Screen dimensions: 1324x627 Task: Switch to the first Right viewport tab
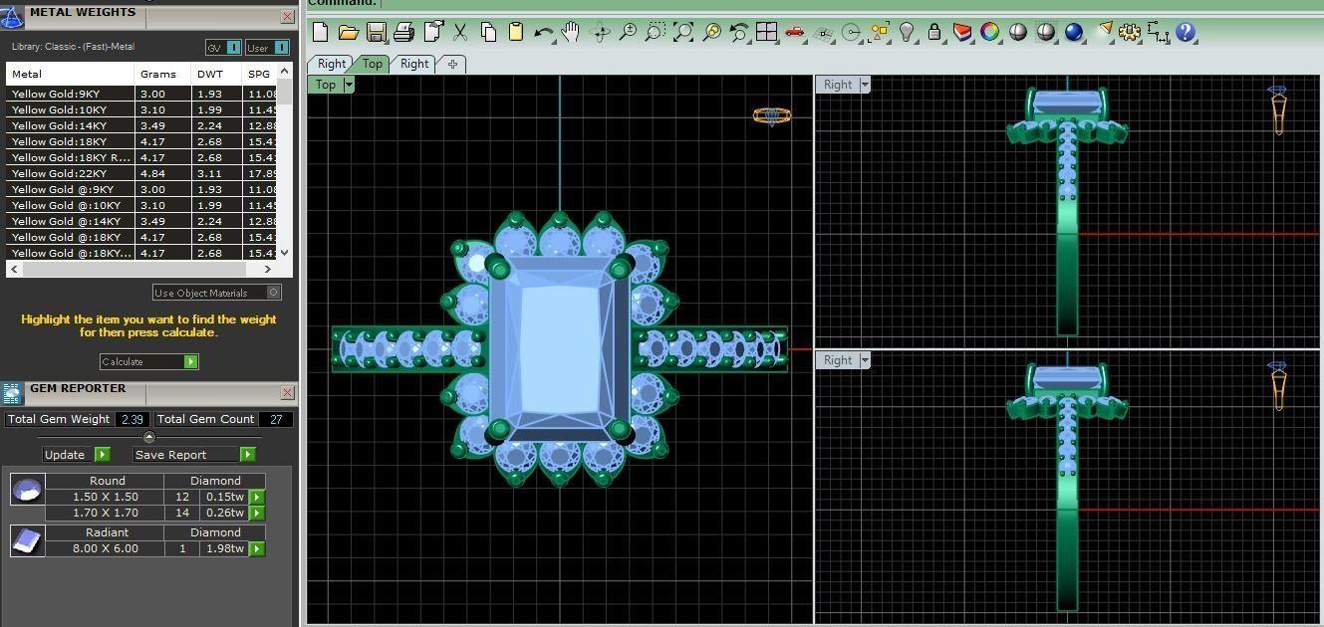(331, 63)
